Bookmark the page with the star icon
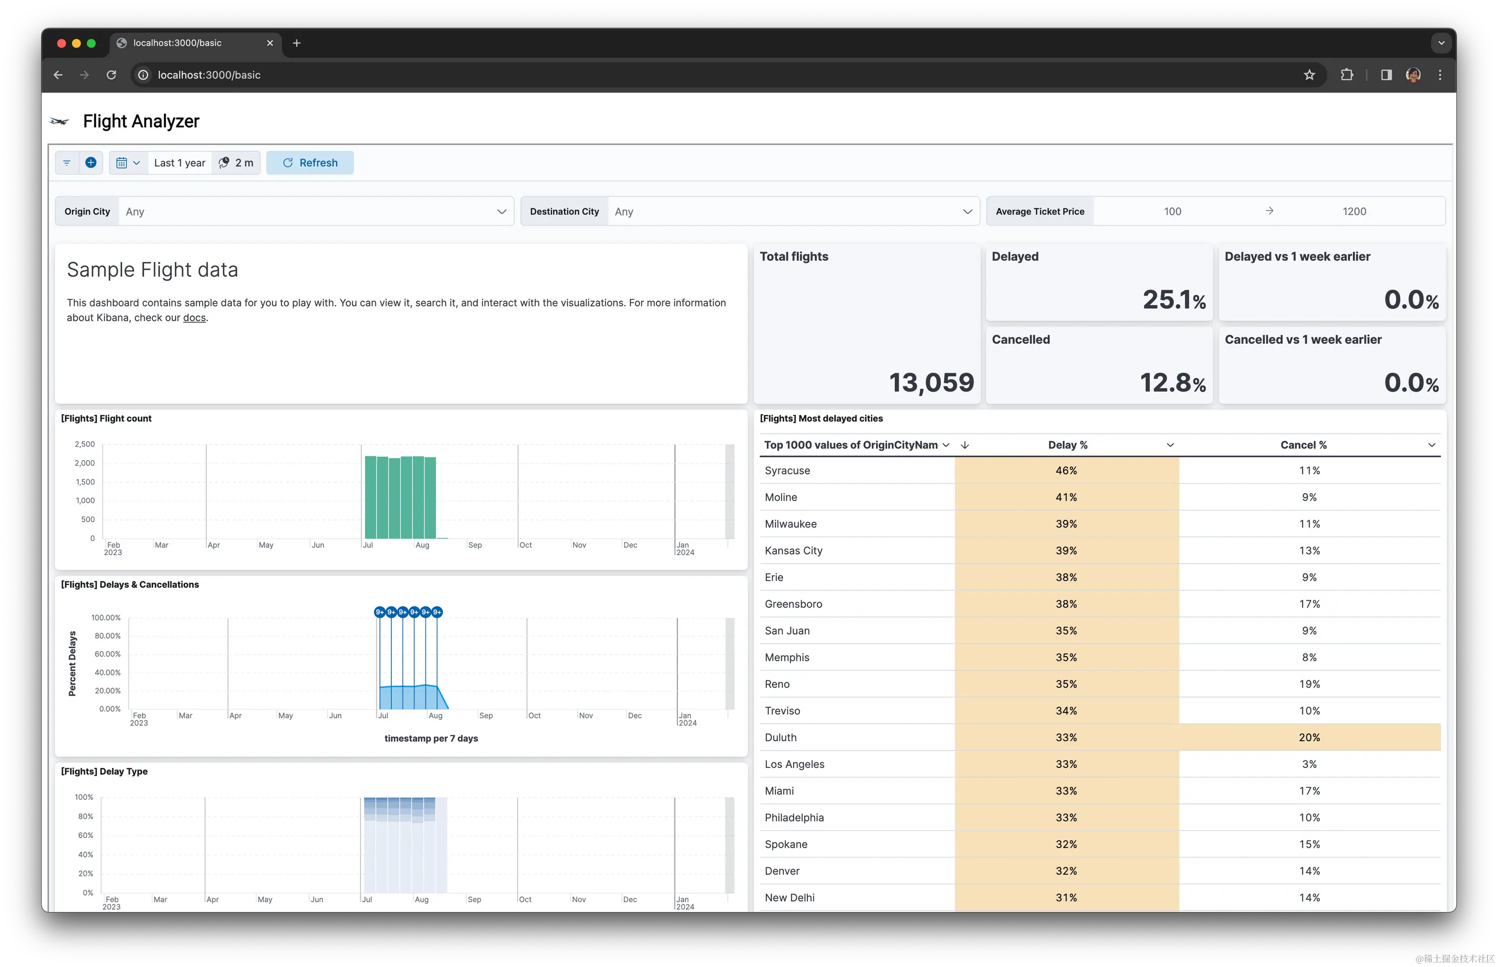Viewport: 1498px width, 967px height. pyautogui.click(x=1309, y=75)
